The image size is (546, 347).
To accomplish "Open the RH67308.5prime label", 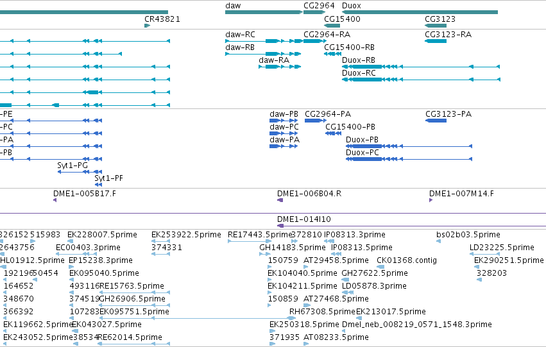I will pos(322,312).
